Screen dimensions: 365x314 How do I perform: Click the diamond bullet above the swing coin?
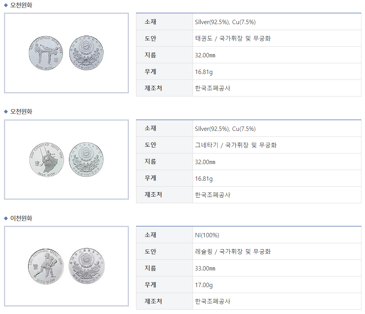6,112
